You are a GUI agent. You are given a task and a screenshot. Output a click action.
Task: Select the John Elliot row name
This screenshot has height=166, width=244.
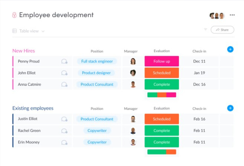coord(27,73)
